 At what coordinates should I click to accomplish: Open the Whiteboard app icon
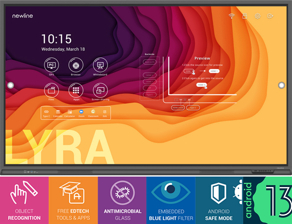pos(100,65)
